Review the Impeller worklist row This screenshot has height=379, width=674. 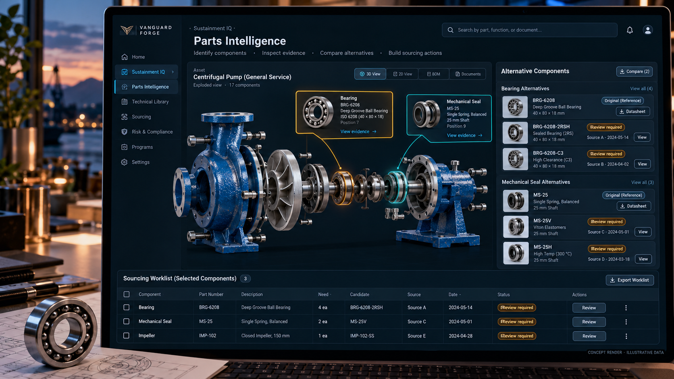pos(589,336)
